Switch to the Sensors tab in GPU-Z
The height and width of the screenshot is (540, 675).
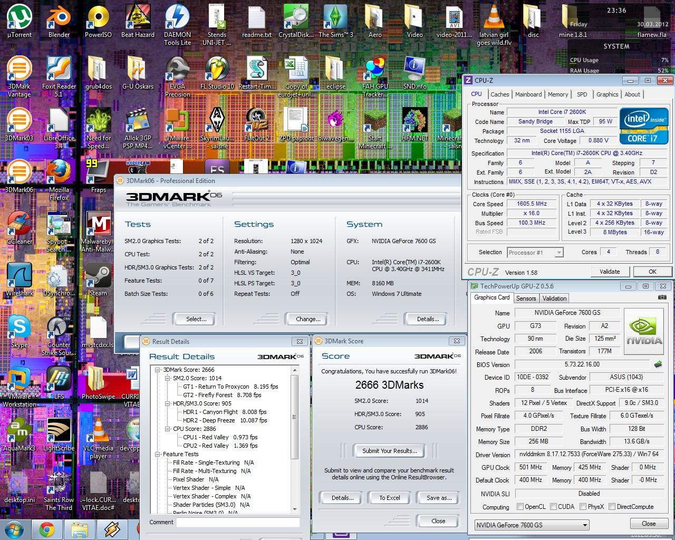tap(526, 298)
